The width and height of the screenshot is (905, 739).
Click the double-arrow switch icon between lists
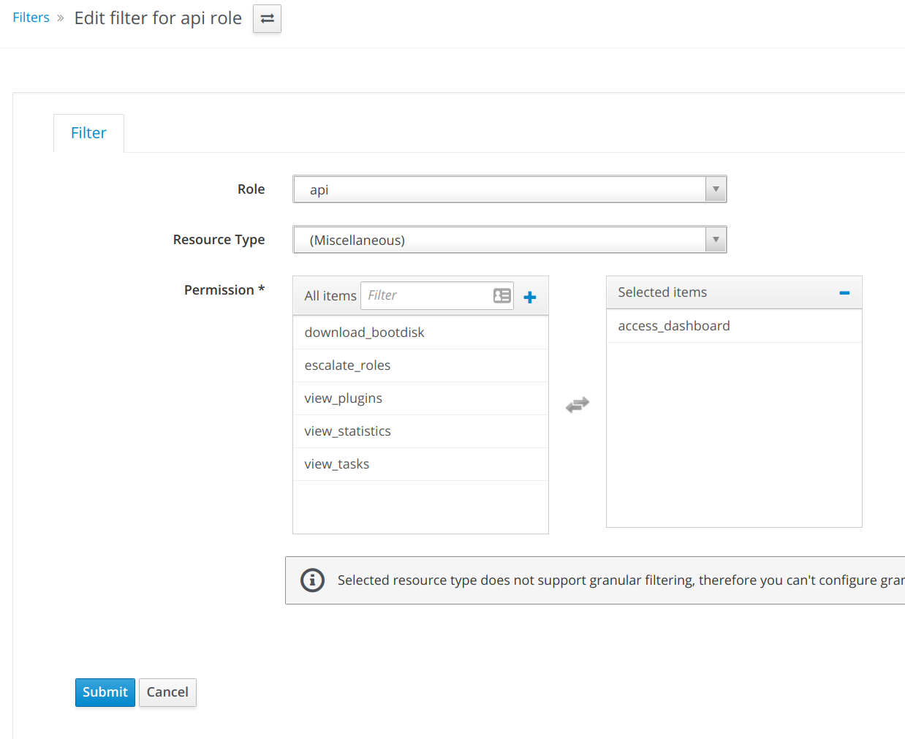pos(578,404)
